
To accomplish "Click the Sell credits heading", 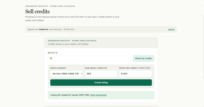I will tap(37, 12).
